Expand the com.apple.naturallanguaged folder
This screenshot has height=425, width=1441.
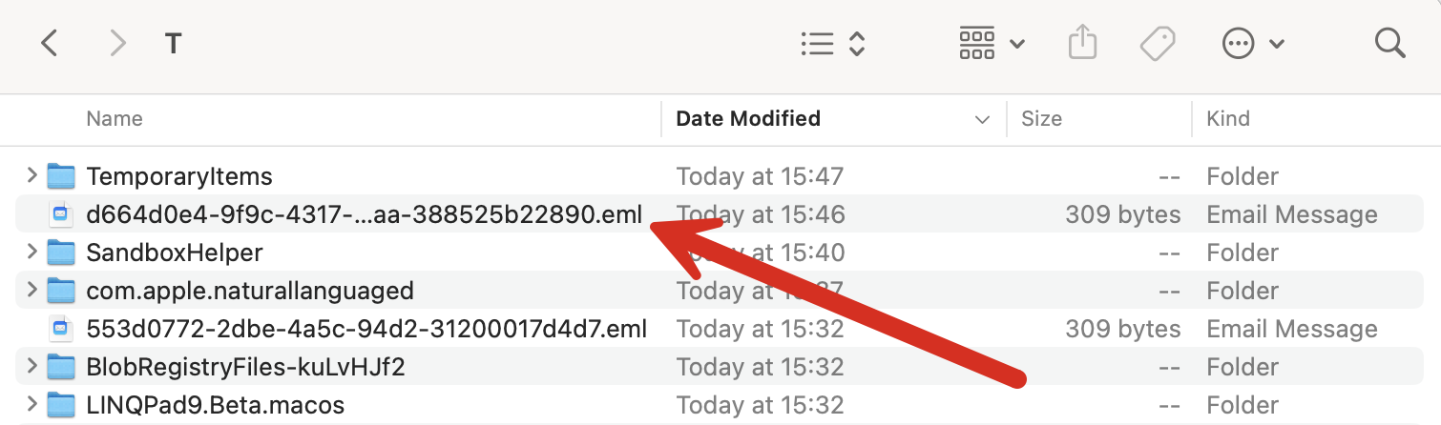pyautogui.click(x=31, y=290)
